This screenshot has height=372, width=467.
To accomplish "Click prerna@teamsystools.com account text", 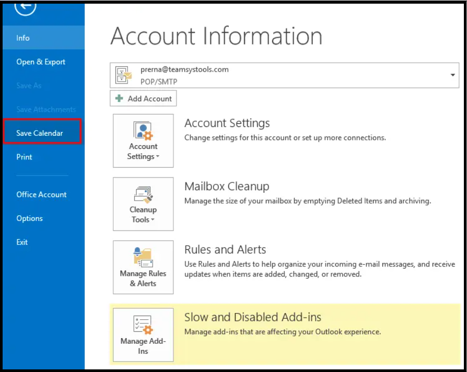I will coord(184,69).
